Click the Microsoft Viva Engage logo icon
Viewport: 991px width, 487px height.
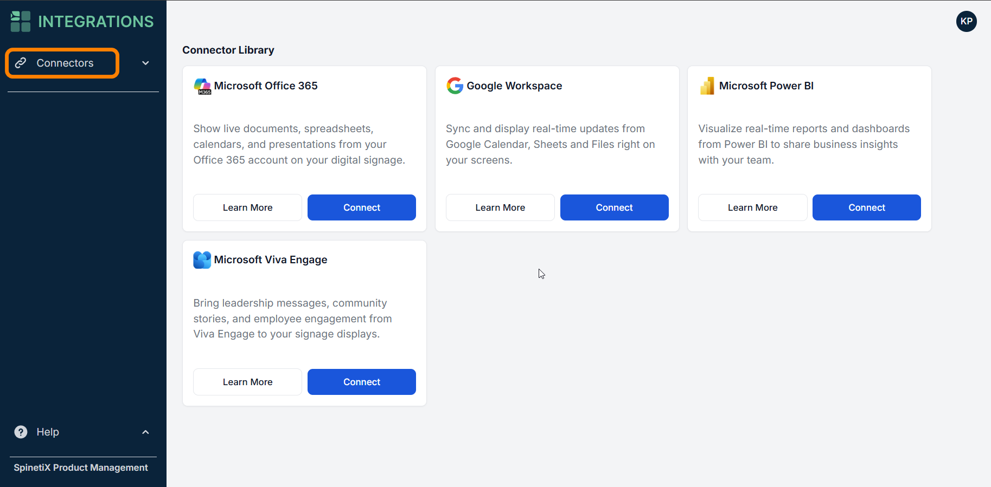click(202, 260)
